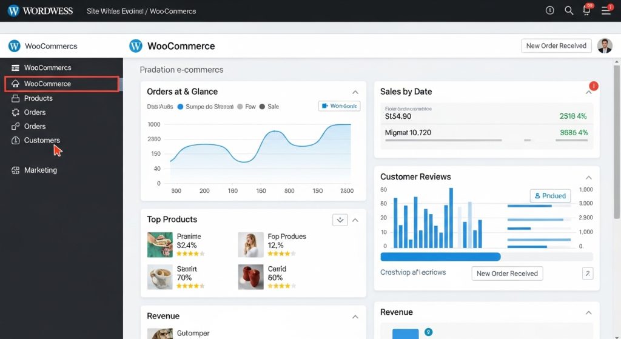Click the blue pin badge in the right-hand Revenue panel
The height and width of the screenshot is (339, 621).
coord(428,332)
